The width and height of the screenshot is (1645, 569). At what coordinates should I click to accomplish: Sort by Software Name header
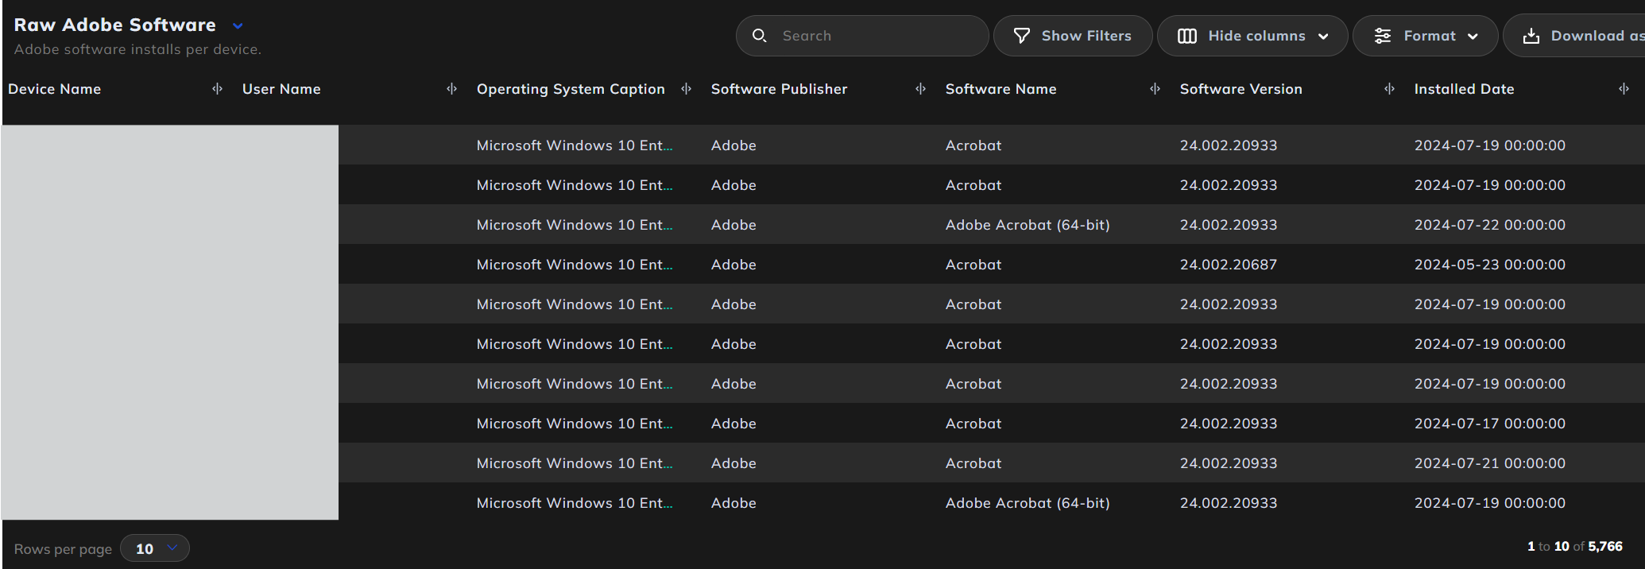point(1001,89)
